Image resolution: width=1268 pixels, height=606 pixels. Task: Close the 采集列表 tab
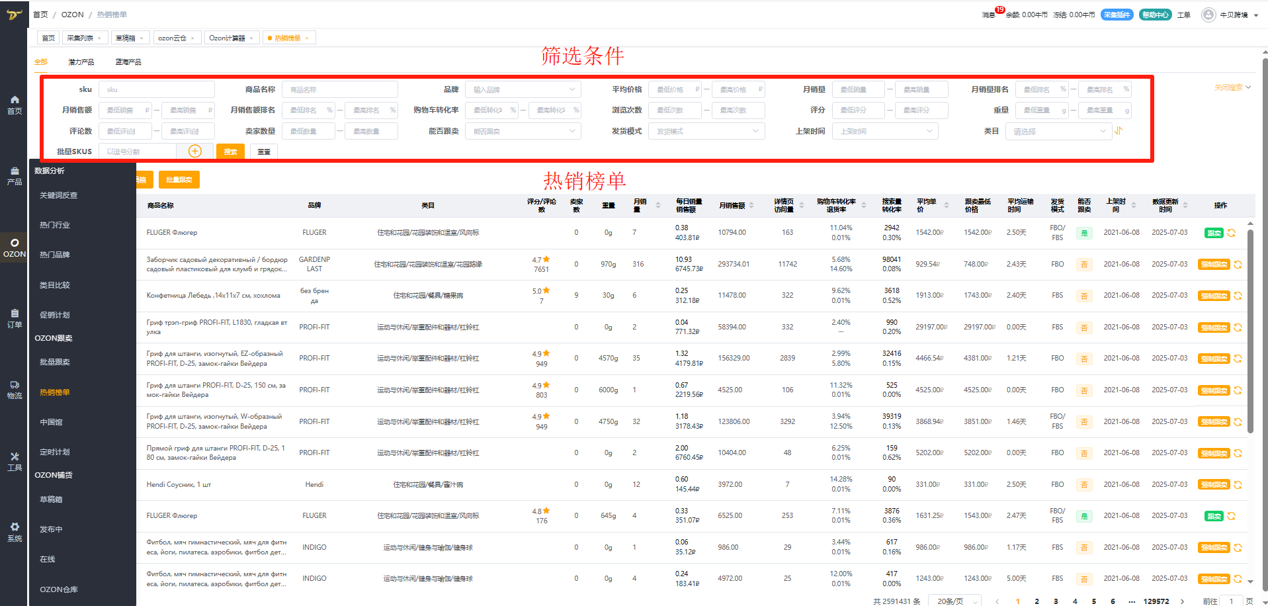[99, 38]
